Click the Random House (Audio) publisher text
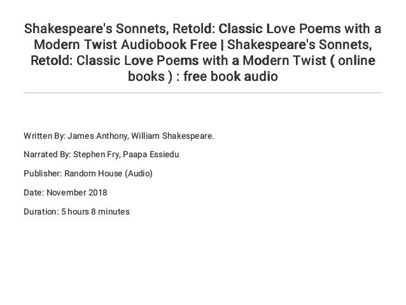This screenshot has height=305, width=406. point(108,173)
